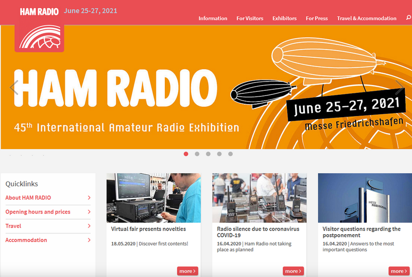Image resolution: width=412 pixels, height=277 pixels.
Task: Open the handheld radios display thumbnail
Action: coord(260,198)
